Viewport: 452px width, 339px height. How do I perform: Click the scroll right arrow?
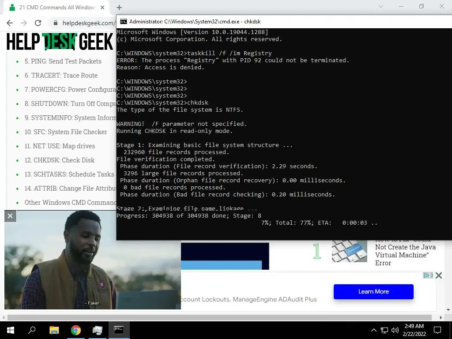click(441, 317)
